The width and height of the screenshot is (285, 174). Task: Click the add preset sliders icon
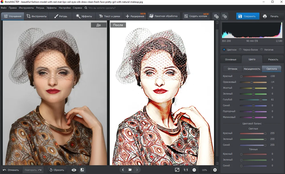[x=216, y=16]
